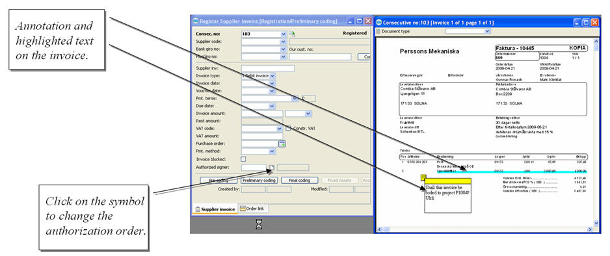Tick the Constr. VAT checkbox

point(288,128)
